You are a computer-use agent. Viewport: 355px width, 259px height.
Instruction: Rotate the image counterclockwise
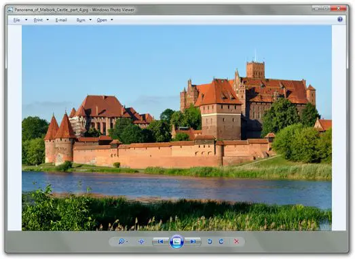click(x=210, y=241)
